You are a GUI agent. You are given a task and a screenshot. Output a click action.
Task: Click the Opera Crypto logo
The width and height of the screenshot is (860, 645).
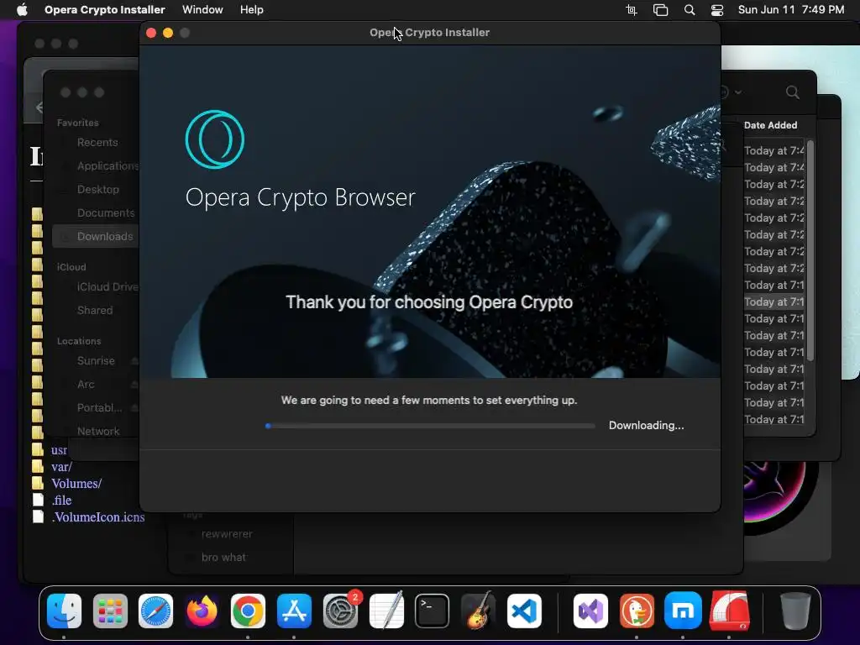(x=215, y=139)
